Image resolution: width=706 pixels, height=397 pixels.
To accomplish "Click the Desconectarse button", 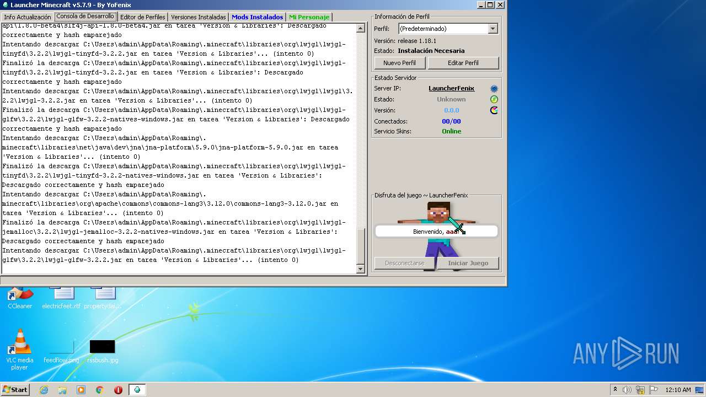I will (405, 263).
